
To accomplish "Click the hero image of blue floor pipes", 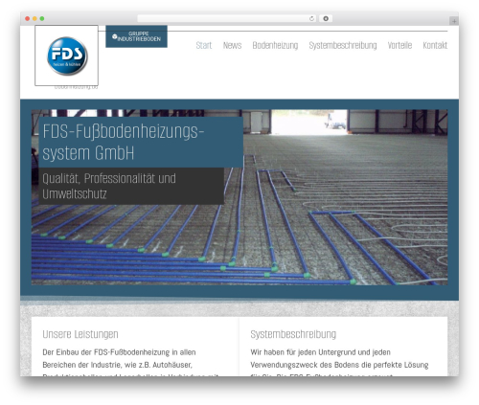I will pos(239,197).
